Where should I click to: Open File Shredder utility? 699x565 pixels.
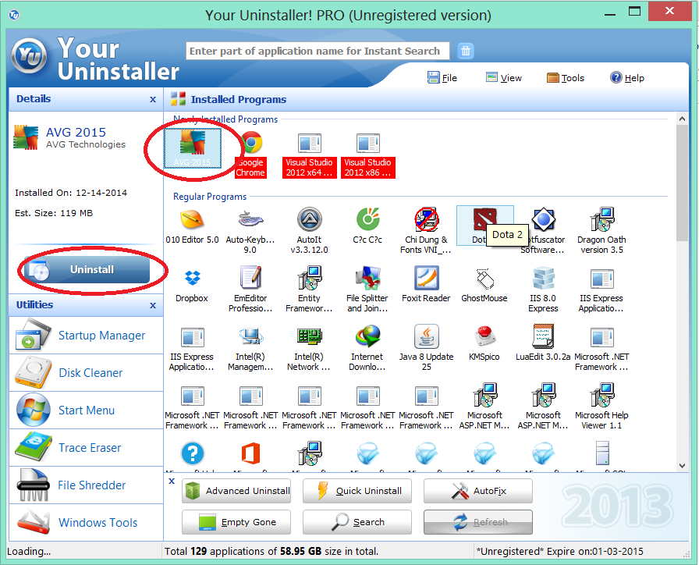pyautogui.click(x=86, y=485)
